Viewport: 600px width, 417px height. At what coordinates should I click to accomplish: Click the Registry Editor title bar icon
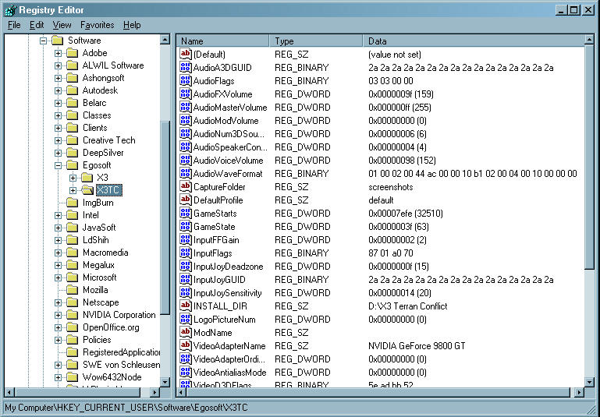point(10,10)
